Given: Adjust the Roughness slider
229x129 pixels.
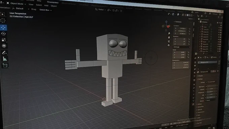Looking at the screenshot, I should coord(211,92).
